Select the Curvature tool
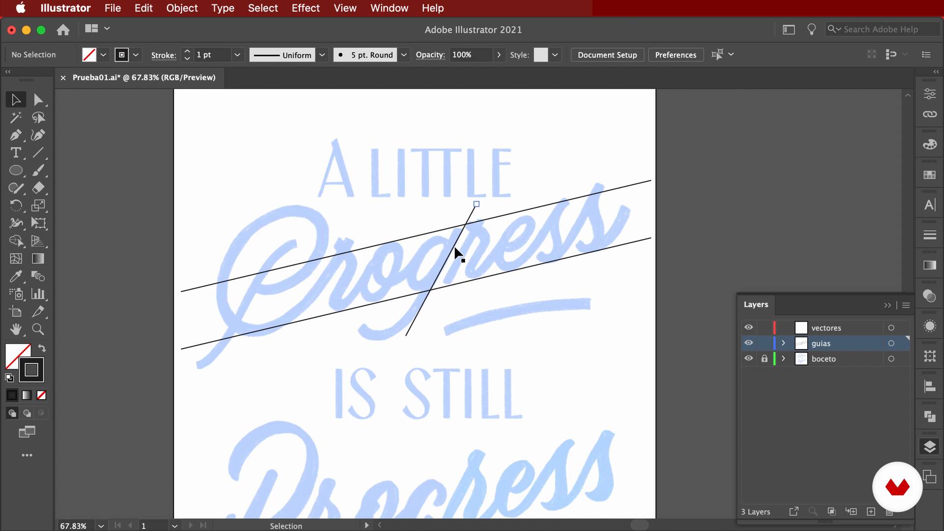The width and height of the screenshot is (944, 531). [38, 135]
